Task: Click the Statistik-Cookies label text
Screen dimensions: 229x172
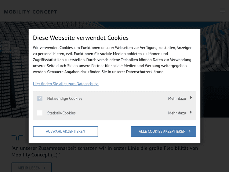Action: pyautogui.click(x=61, y=113)
